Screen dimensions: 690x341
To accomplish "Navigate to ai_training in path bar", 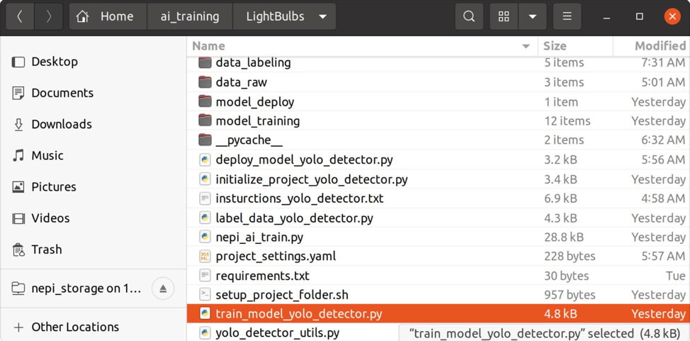I will 190,16.
